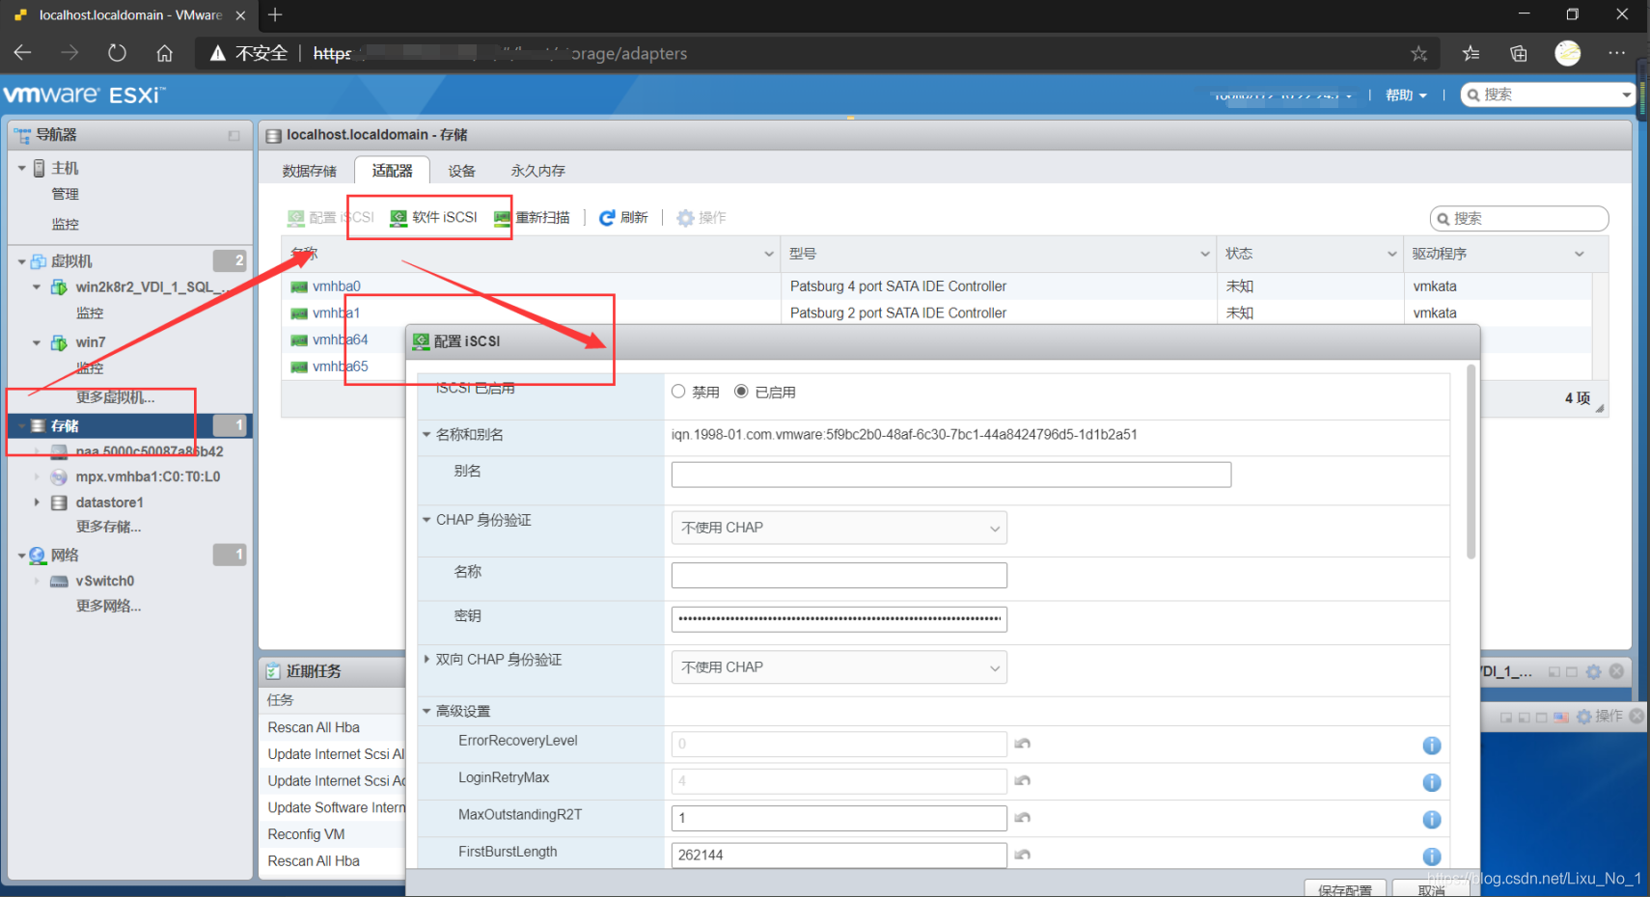The height and width of the screenshot is (897, 1650).
Task: Select the 禁用 (disabled) iSCSI radio button
Action: pyautogui.click(x=678, y=392)
